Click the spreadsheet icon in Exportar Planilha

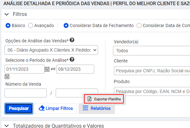click(89, 99)
